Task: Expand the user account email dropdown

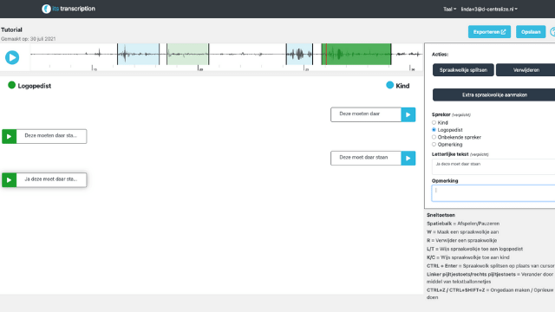Action: pos(489,10)
